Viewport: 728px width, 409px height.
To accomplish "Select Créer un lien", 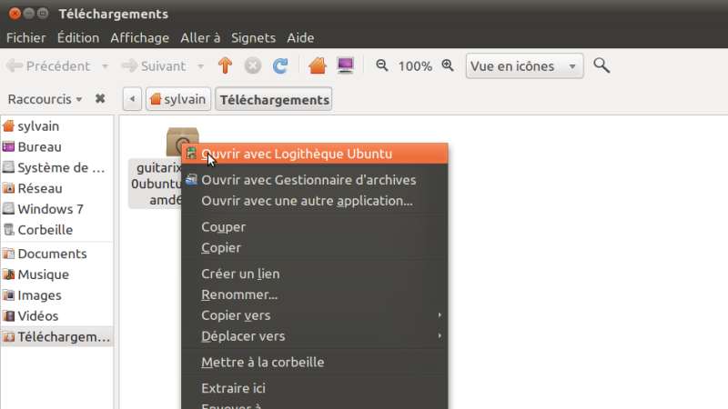I will [315, 274].
